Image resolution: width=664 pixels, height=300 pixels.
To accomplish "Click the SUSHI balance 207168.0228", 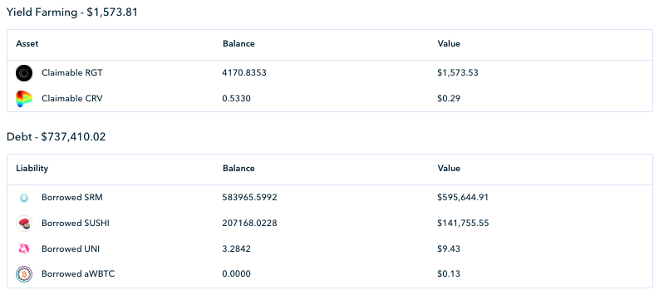I will pyautogui.click(x=250, y=223).
